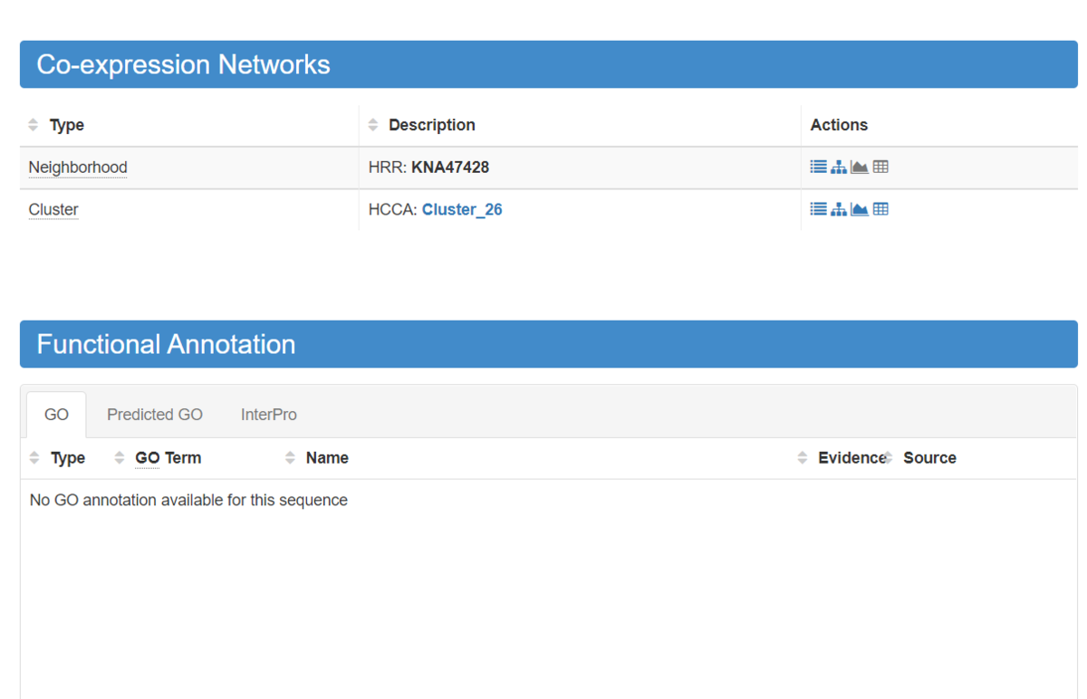This screenshot has height=699, width=1087.
Task: Open the Cluster_26 link
Action: point(462,210)
